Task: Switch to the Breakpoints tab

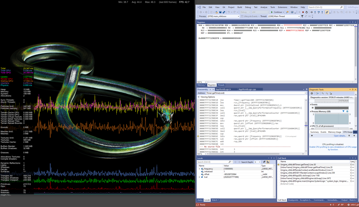Action: [293, 200]
